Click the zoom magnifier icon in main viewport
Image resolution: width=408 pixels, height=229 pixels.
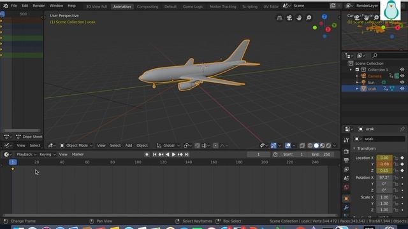309,18
